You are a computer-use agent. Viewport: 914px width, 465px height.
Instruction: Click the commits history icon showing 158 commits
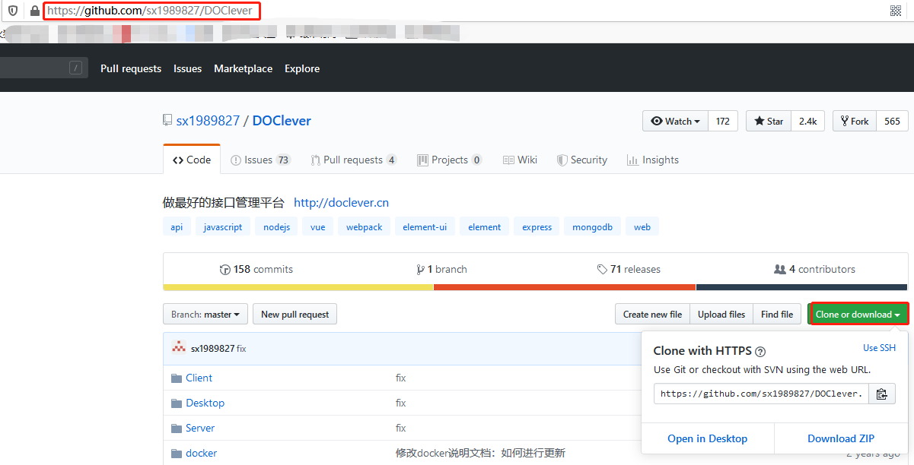[225, 269]
